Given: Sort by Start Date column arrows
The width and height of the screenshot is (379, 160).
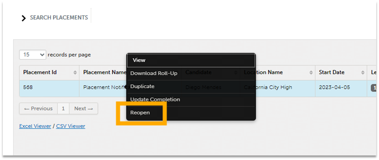Looking at the screenshot, I should pos(363,73).
